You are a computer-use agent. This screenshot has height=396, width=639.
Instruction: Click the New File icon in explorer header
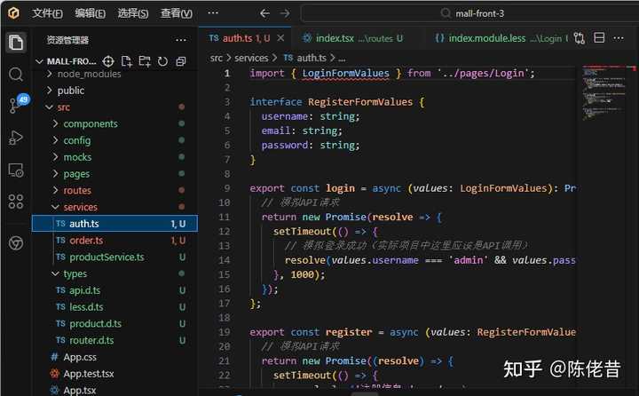(x=127, y=61)
